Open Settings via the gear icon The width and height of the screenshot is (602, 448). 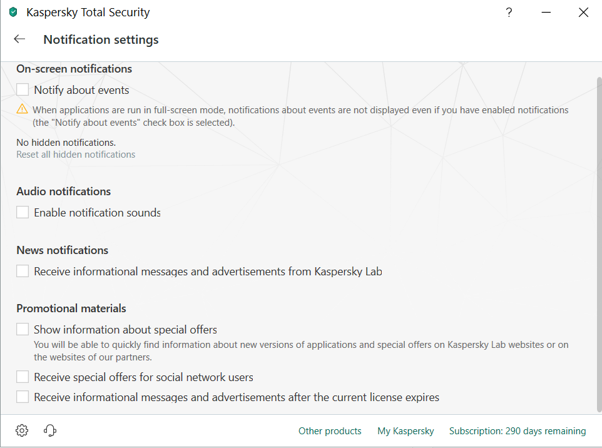point(22,430)
